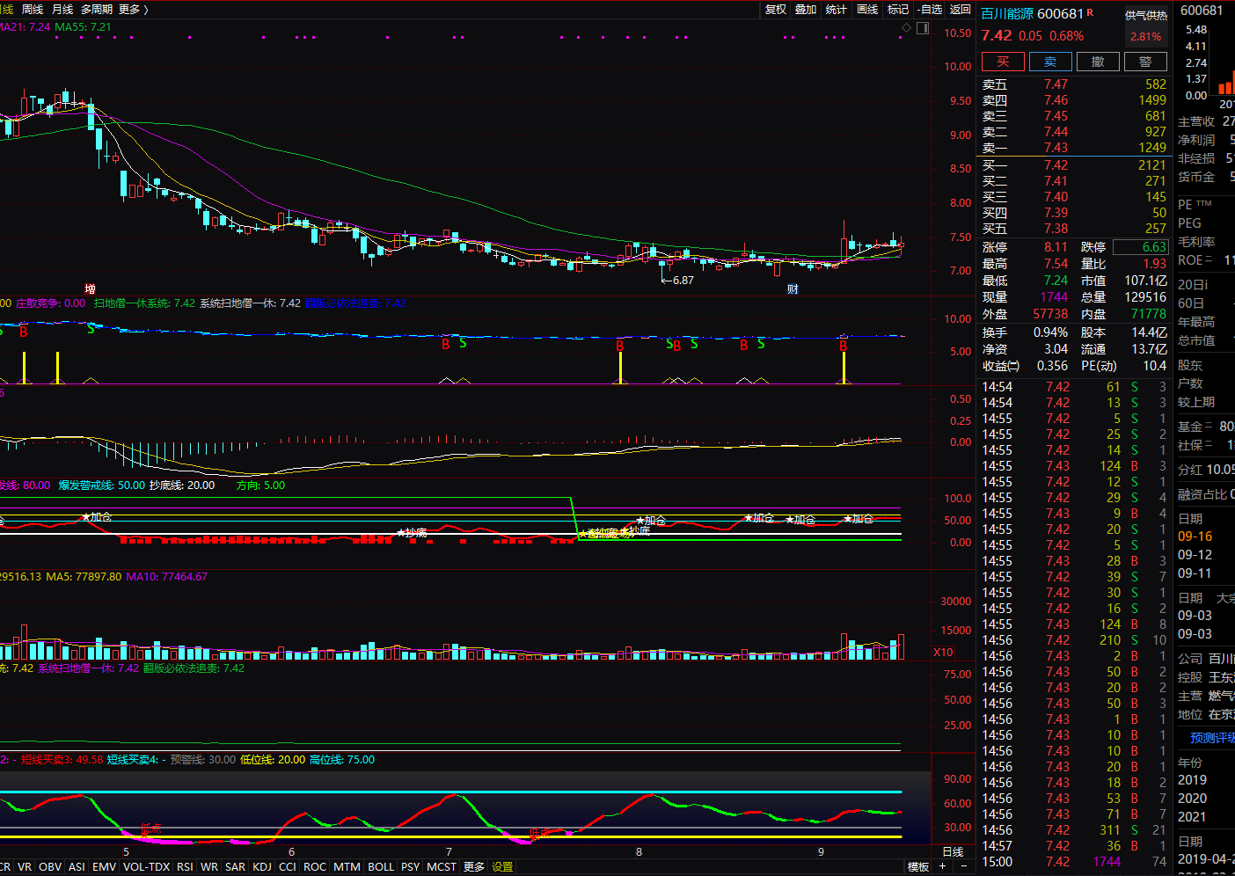
Task: Switch to 月线 monthly period tab
Action: 62,9
